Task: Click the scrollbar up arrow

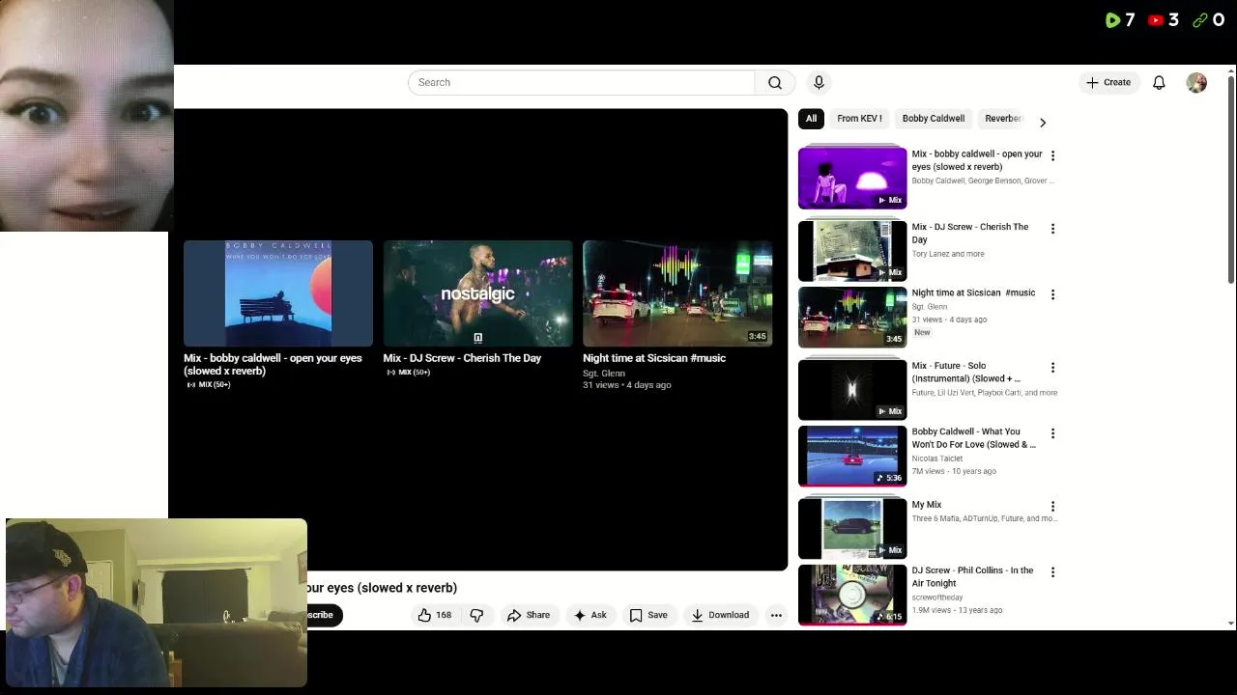Action: (1230, 70)
